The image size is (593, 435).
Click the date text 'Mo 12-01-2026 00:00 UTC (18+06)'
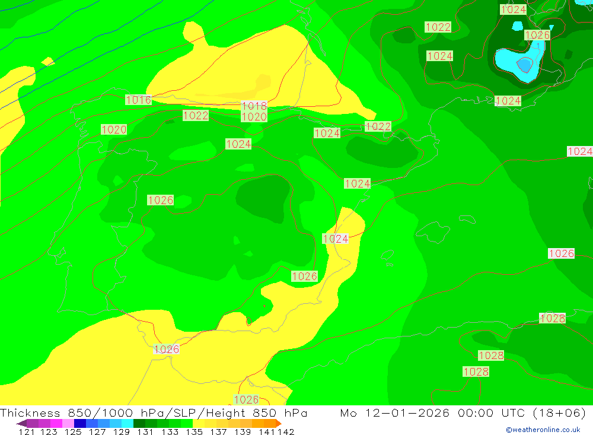(463, 412)
